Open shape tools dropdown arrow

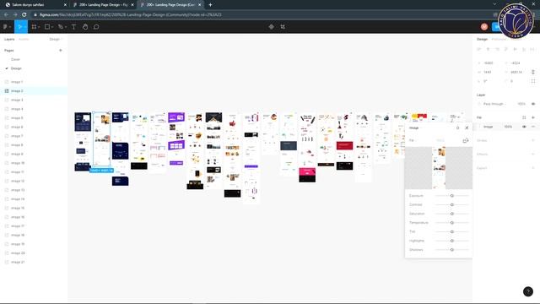coord(52,27)
